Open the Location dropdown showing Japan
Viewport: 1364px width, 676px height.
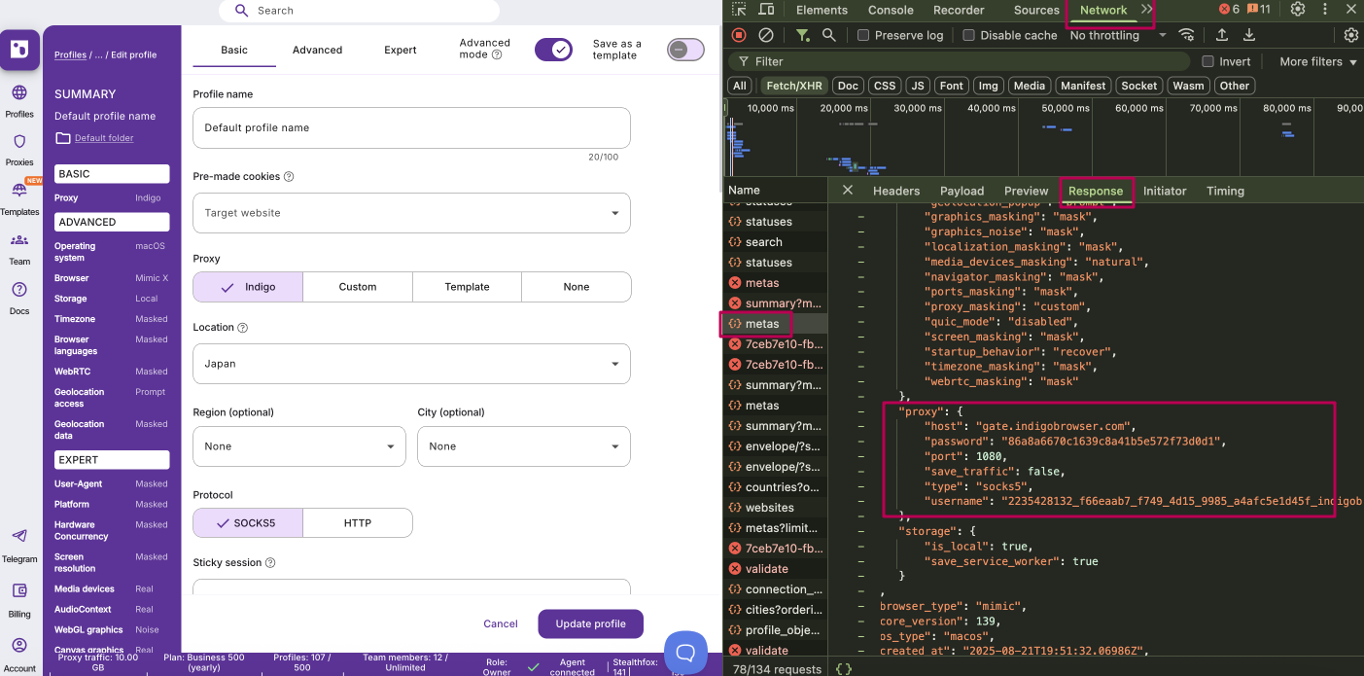click(x=411, y=364)
